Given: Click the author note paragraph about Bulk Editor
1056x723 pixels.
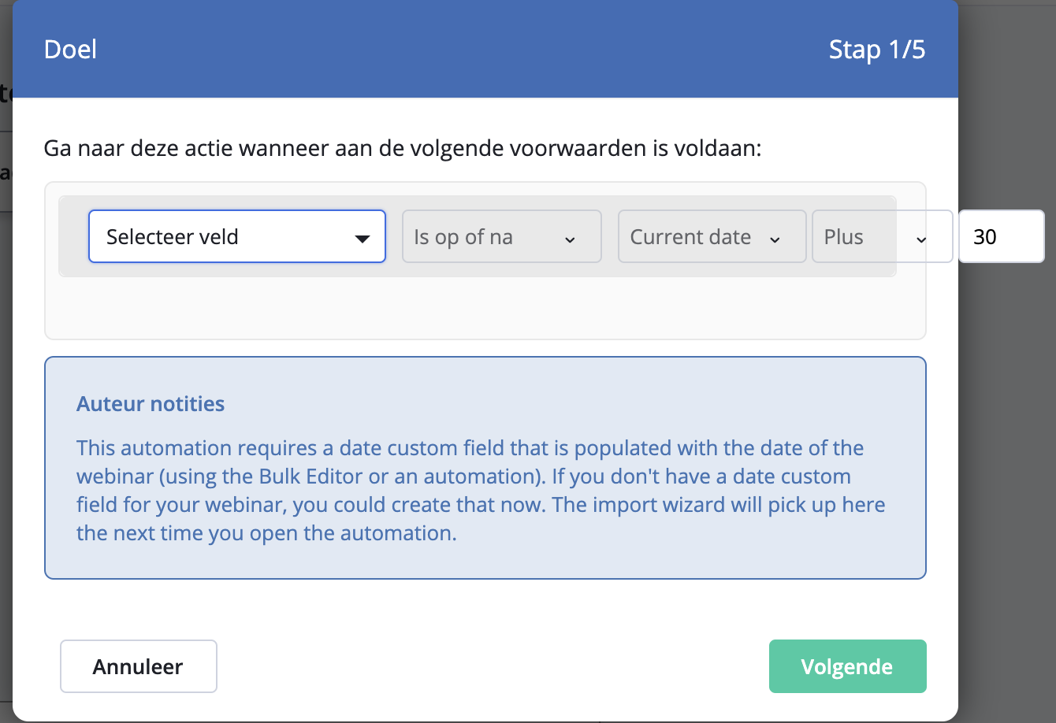Looking at the screenshot, I should click(481, 491).
